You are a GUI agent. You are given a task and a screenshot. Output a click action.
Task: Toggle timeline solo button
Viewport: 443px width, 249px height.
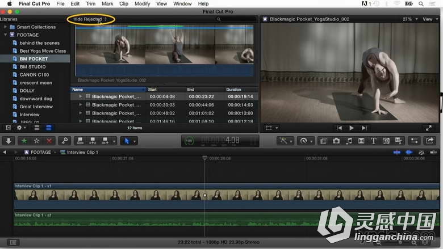421,153
